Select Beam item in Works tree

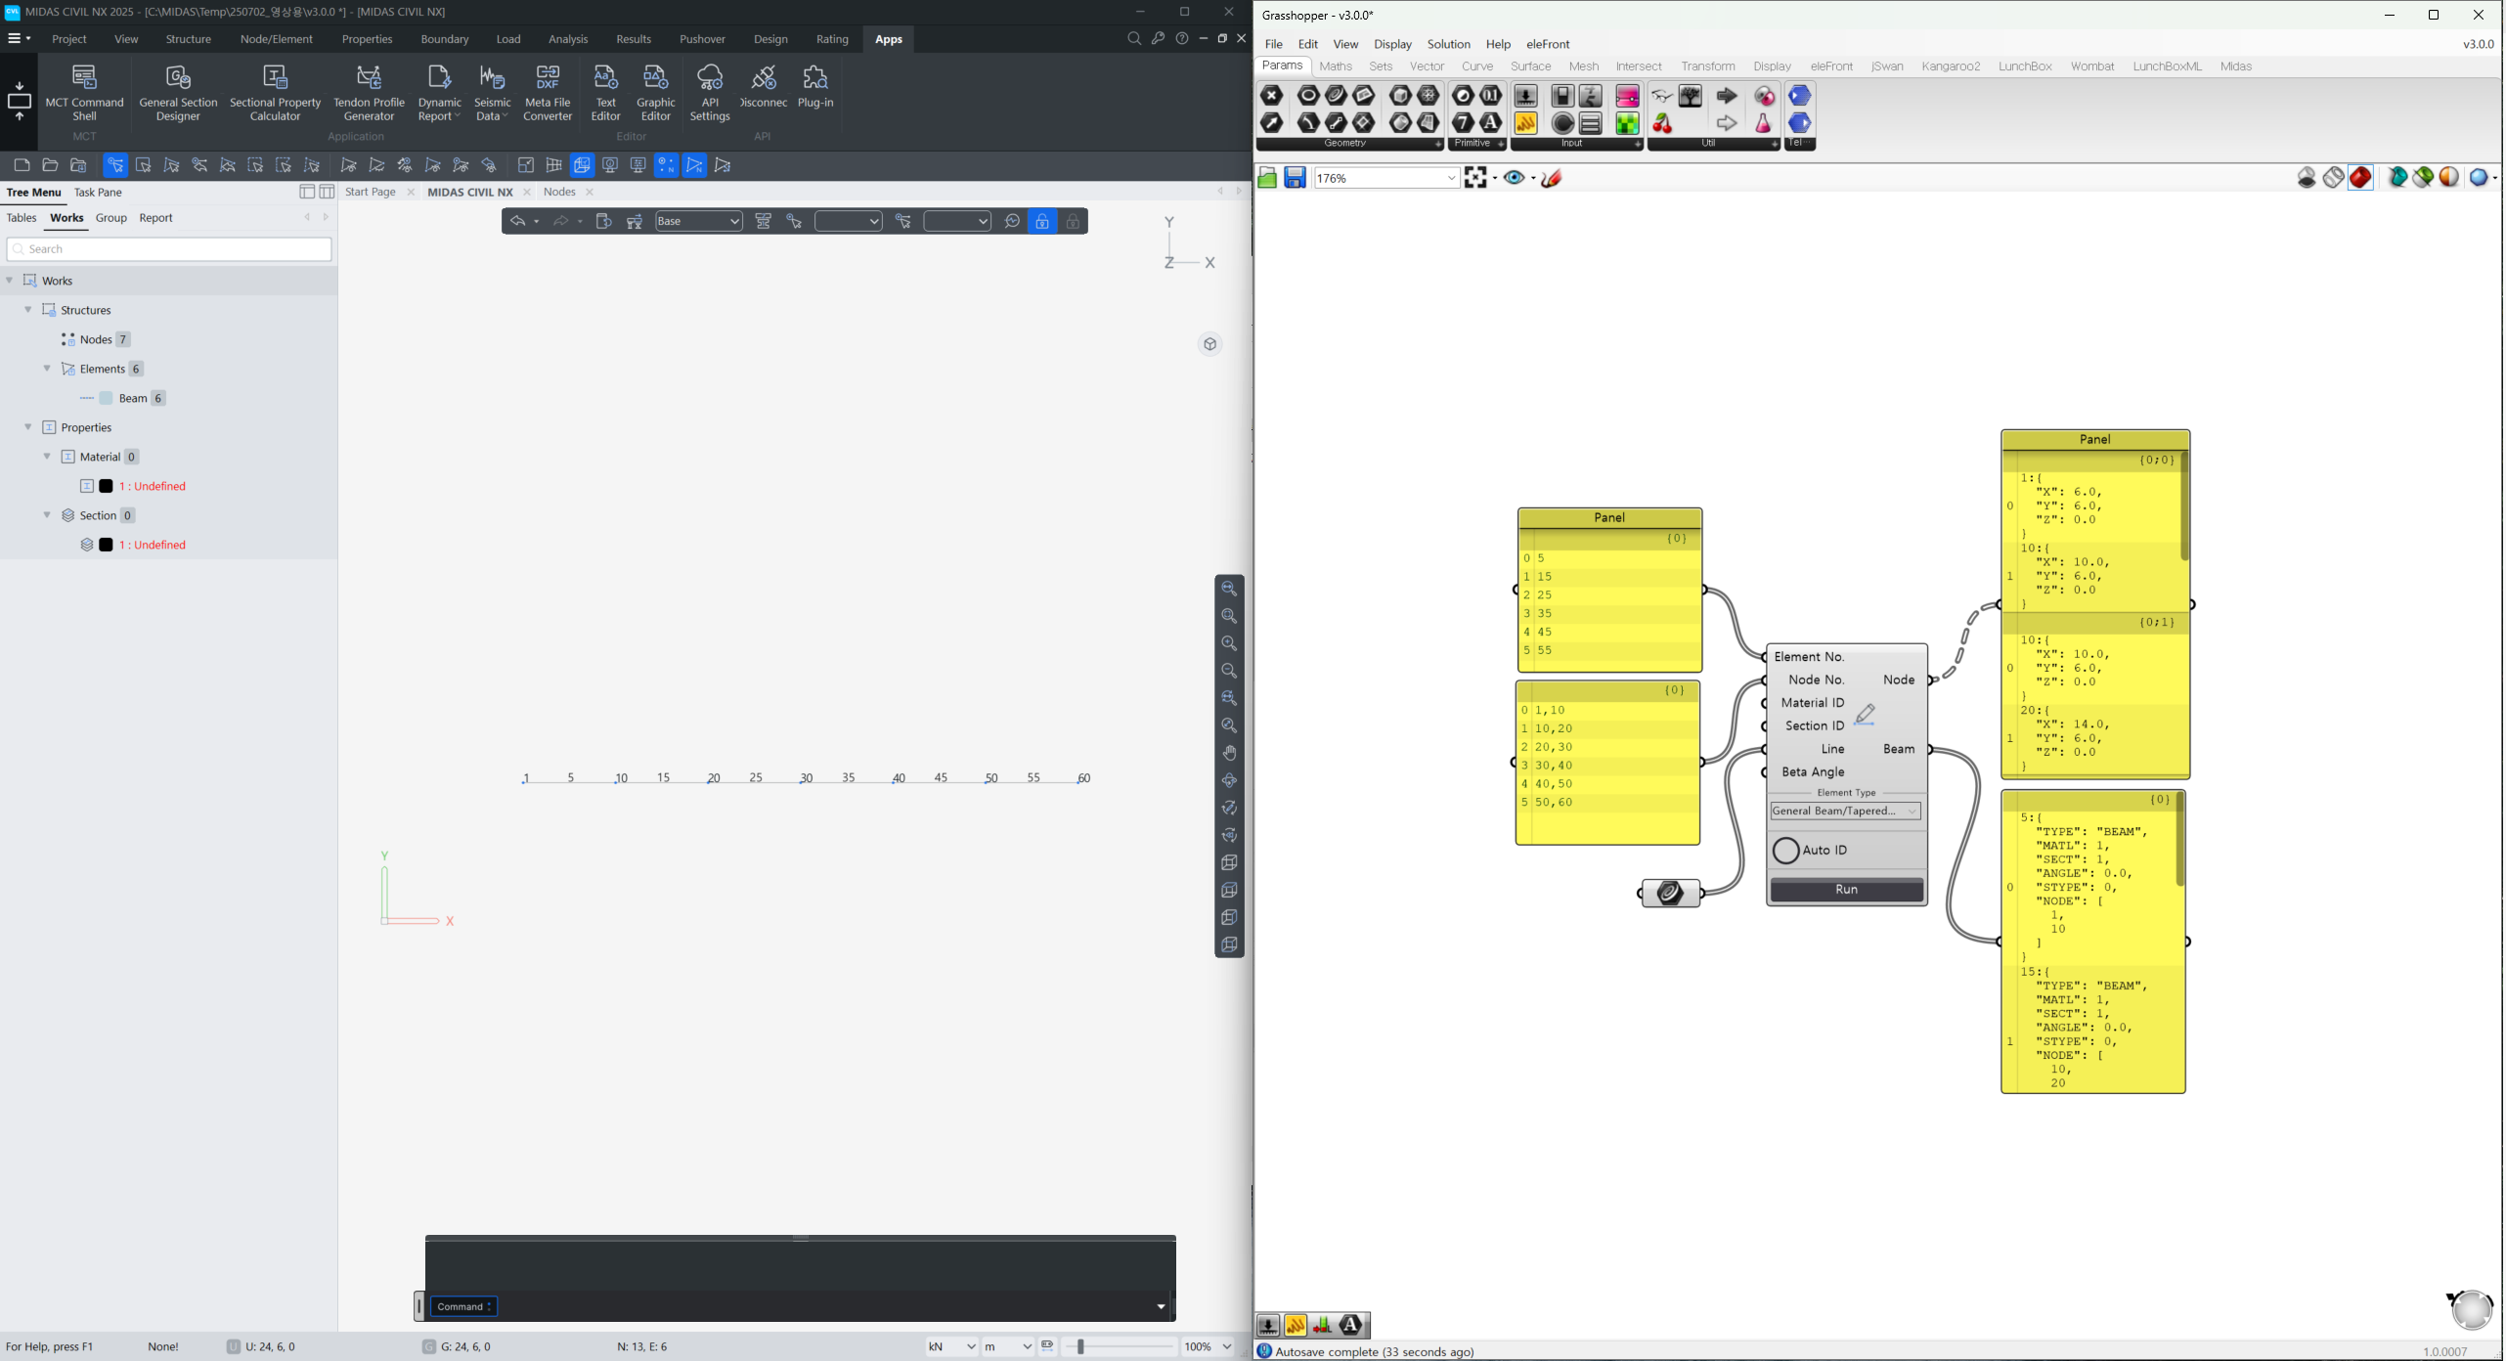(132, 398)
